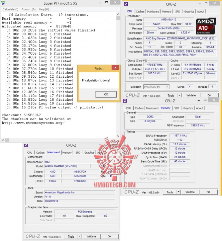Click the CPU-Z logo icon in top CPU window
The height and width of the screenshot is (241, 222).
[126, 4]
